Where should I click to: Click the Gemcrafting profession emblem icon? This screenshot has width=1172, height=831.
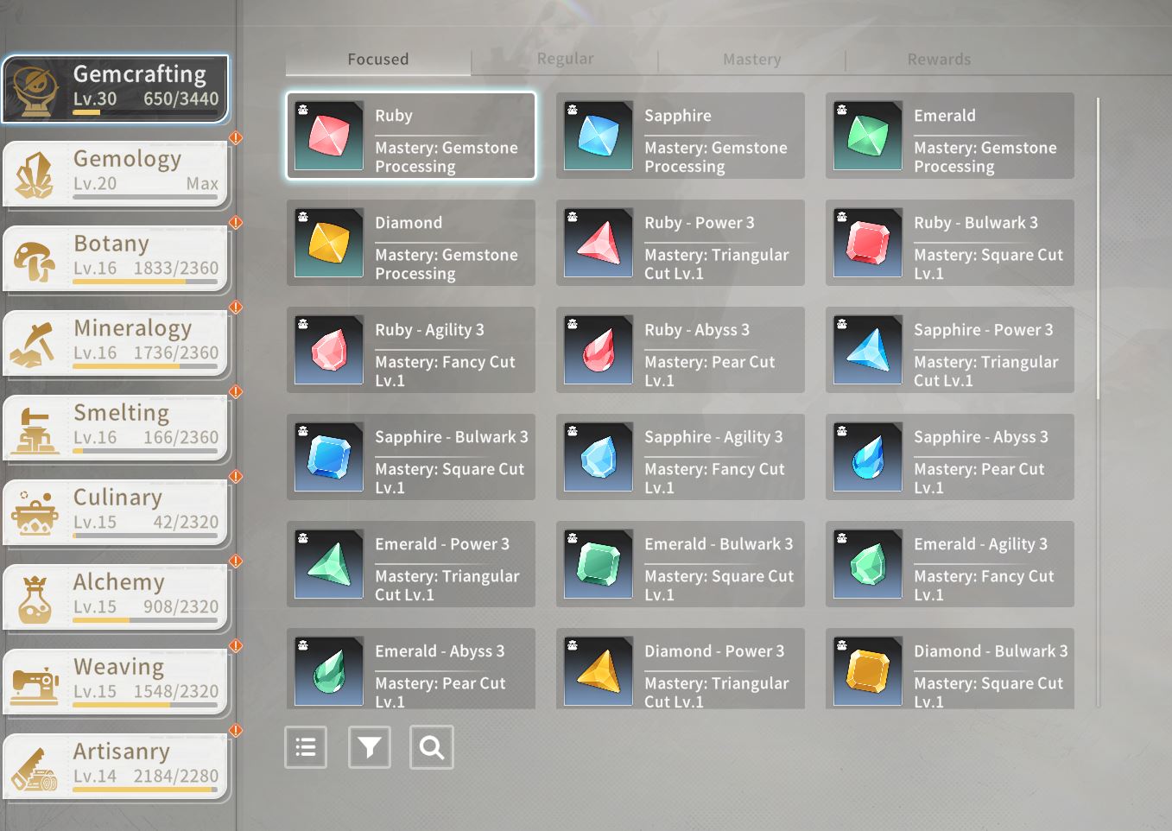point(35,91)
